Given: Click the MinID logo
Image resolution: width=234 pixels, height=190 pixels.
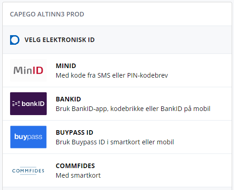Looking at the screenshot, I should (x=28, y=70).
